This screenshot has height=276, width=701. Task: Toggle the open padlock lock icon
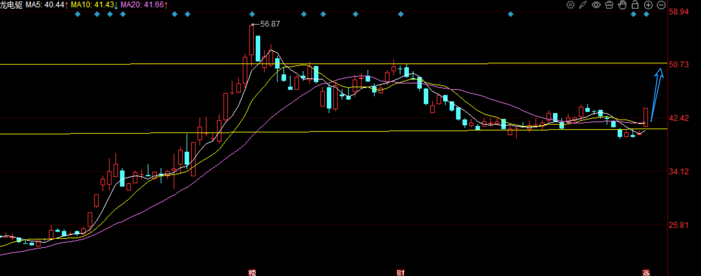[635, 5]
